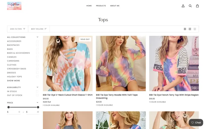Viewport: 206px width, 129px height.
Task: Click Show More collections link
Action: (x=13, y=81)
